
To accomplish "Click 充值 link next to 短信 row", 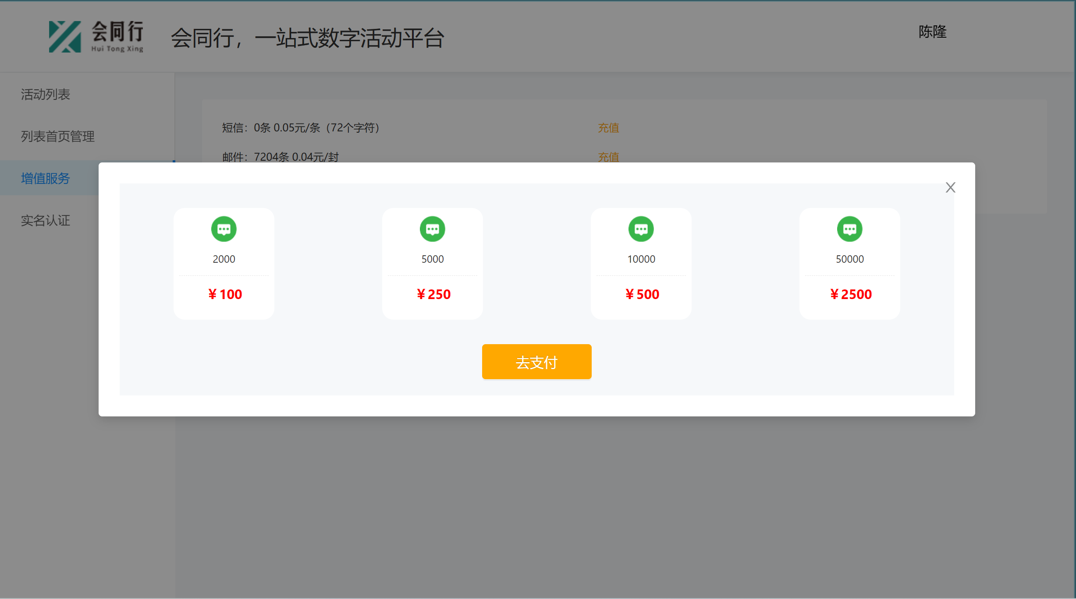I will click(x=608, y=128).
